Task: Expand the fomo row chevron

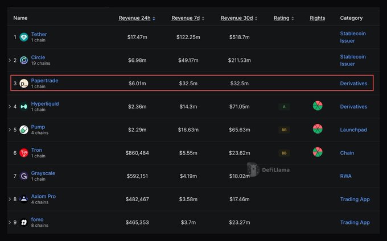Action: pos(10,222)
